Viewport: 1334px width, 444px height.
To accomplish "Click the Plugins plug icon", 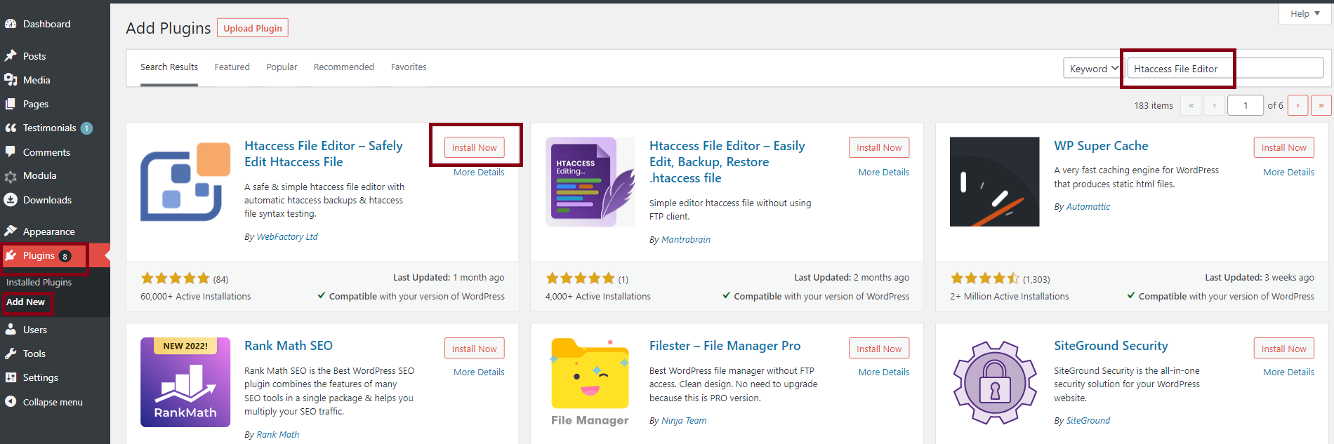I will 11,255.
